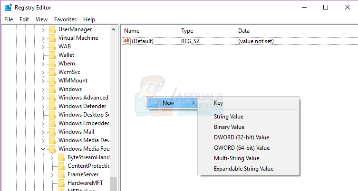Image resolution: width=358 pixels, height=191 pixels.
Task: Click the Registry Editor app icon in title bar
Action: 8,7
